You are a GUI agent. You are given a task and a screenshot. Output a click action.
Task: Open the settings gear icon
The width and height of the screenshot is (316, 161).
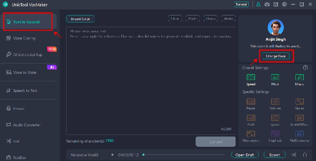pos(284,4)
